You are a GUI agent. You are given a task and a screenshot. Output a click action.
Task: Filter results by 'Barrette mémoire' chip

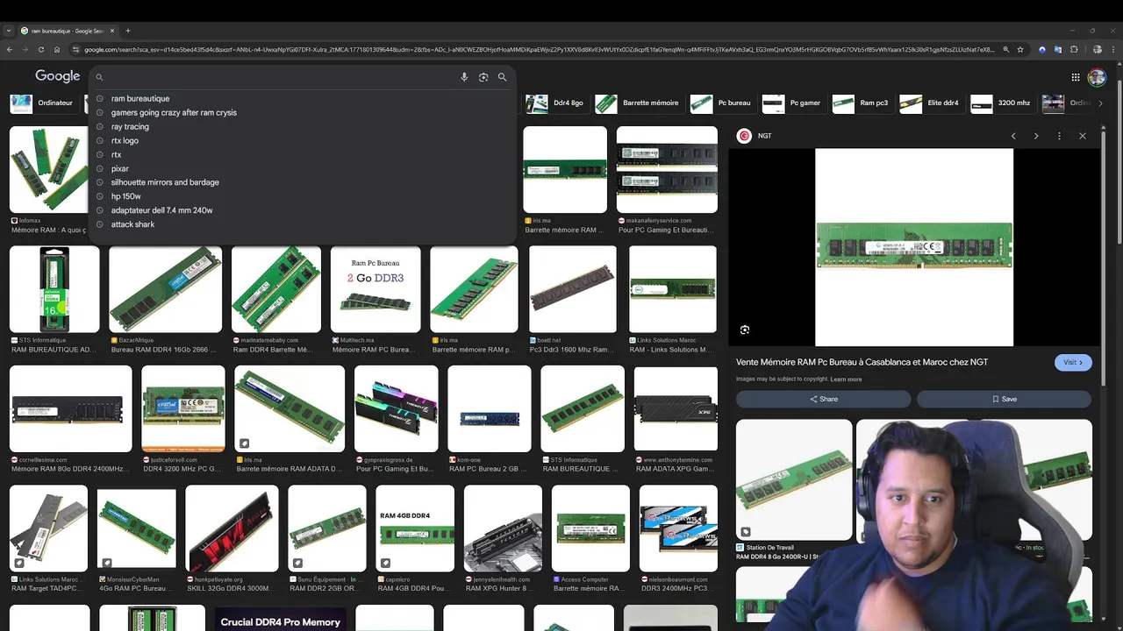(x=638, y=103)
